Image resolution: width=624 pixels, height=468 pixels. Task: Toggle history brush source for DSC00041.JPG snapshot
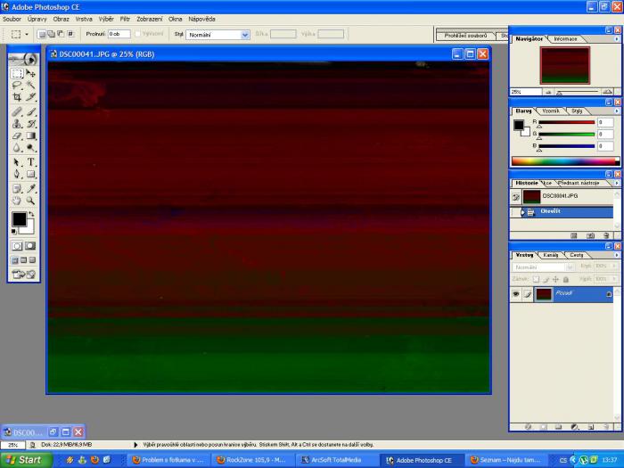(x=516, y=196)
